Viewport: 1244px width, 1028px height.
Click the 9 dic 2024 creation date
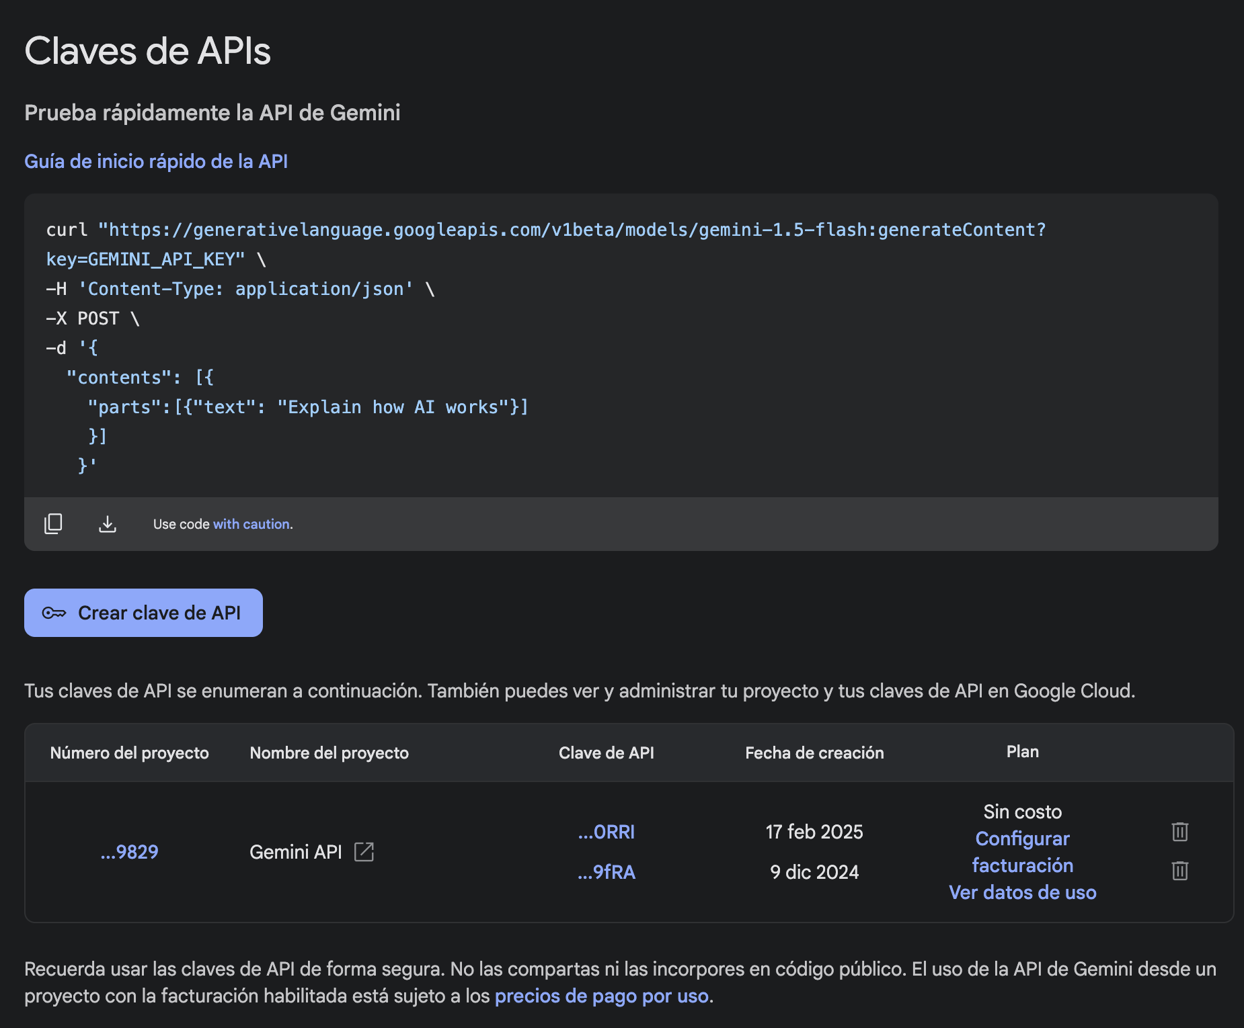[x=814, y=872]
